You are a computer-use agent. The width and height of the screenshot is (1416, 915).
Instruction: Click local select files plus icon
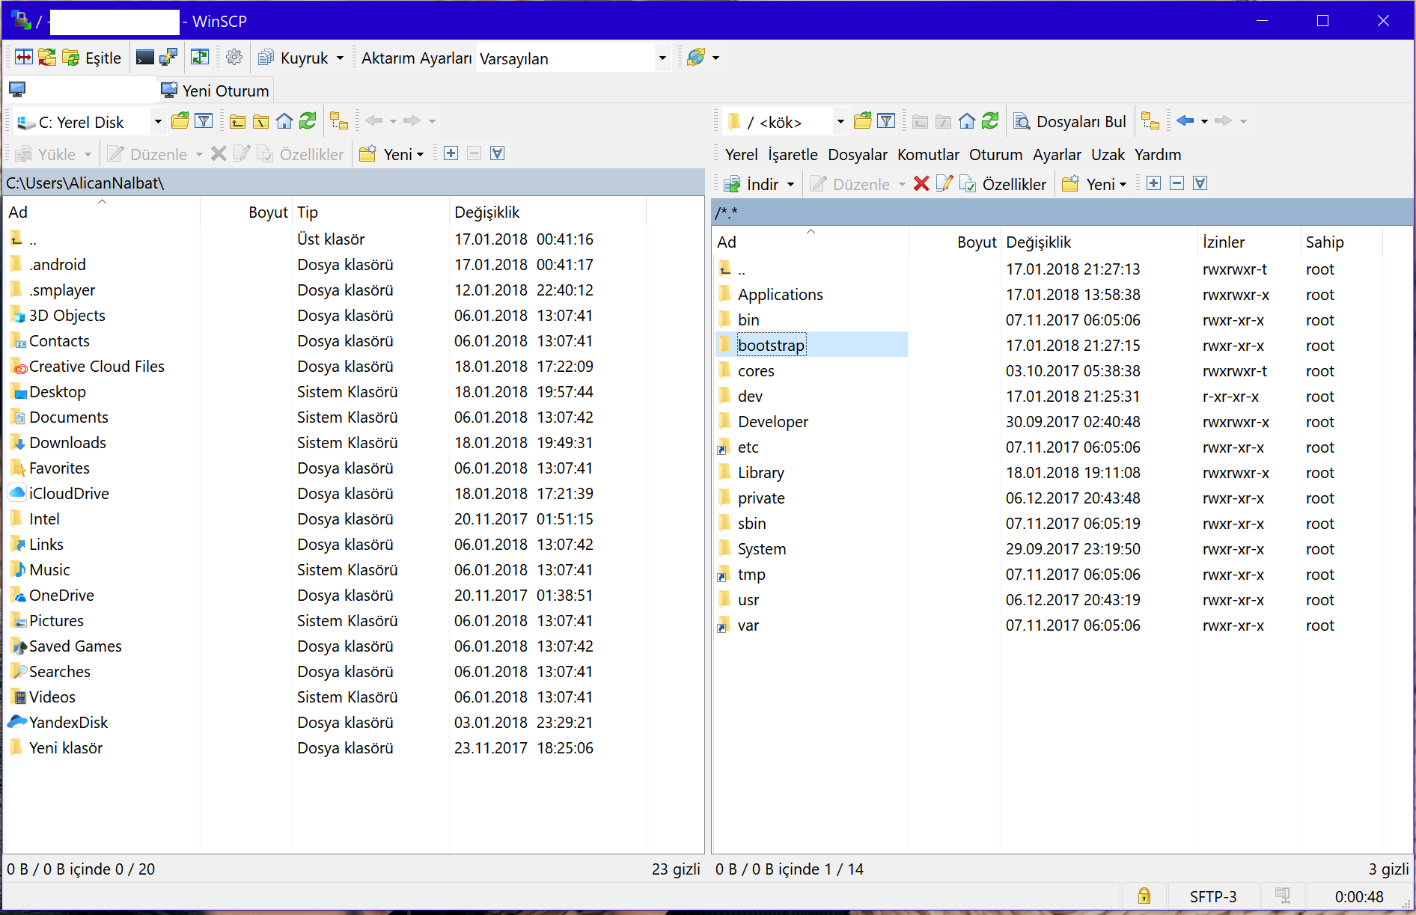451,153
